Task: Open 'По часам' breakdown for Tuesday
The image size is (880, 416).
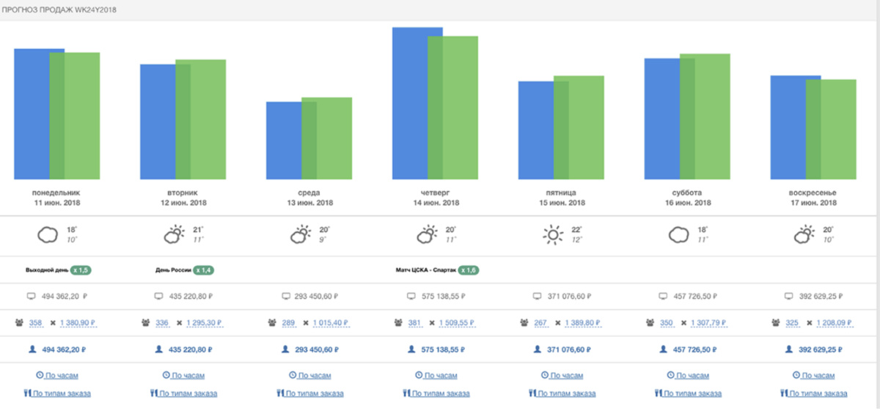Action: click(183, 375)
